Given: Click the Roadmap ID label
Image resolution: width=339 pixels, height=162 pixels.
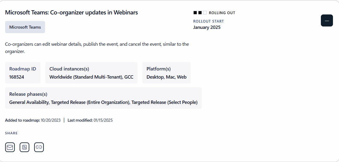Looking at the screenshot, I should coord(23,69).
